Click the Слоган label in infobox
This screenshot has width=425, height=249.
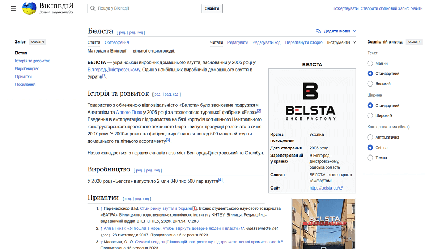tap(277, 175)
